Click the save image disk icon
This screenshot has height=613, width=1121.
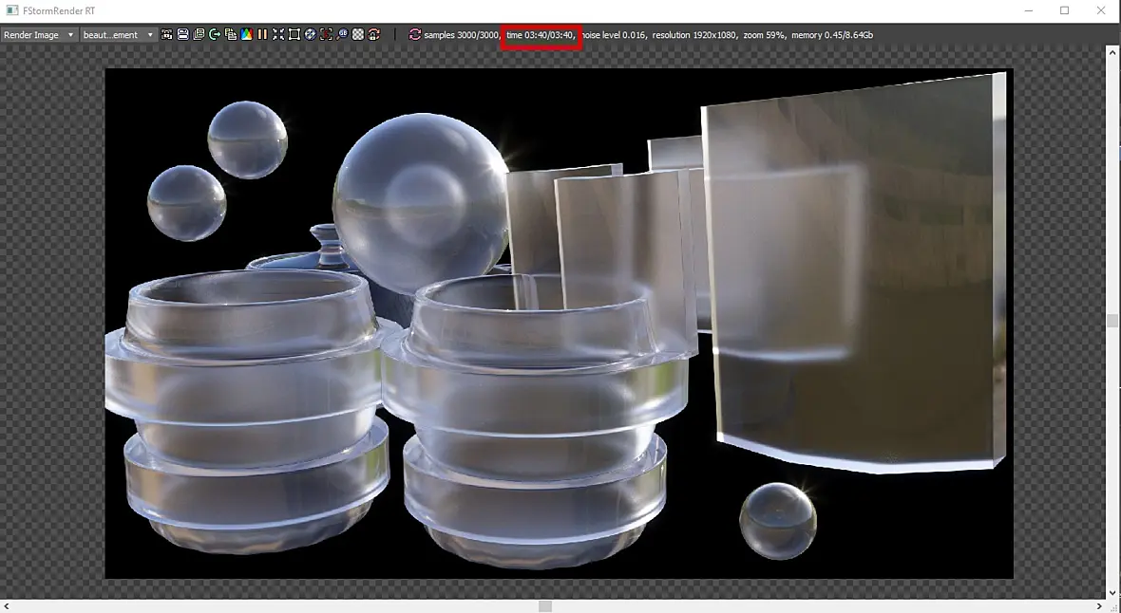(183, 34)
